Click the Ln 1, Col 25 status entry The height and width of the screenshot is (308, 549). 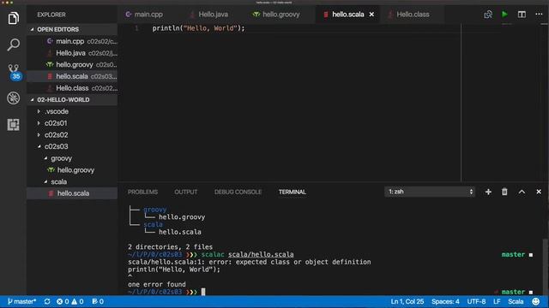point(407,301)
